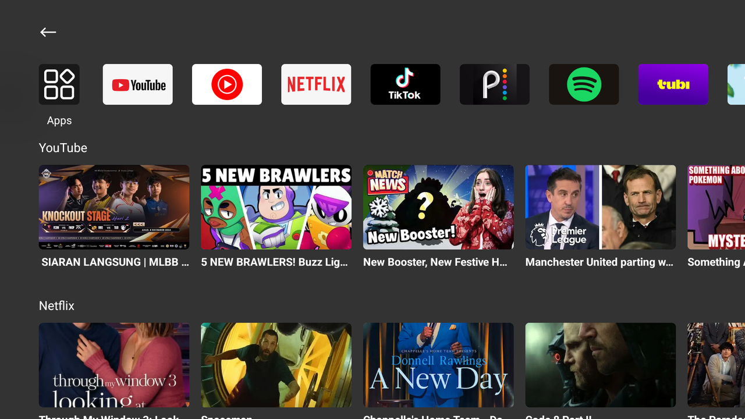The image size is (745, 419).
Task: Play Donnell Rawlings A New Day special
Action: coord(438,365)
